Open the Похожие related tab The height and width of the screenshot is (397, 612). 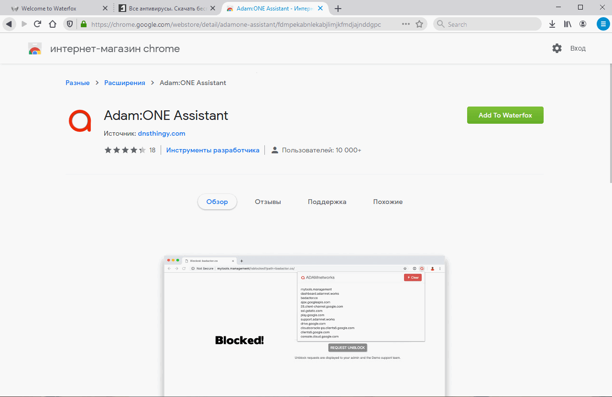[x=388, y=202]
